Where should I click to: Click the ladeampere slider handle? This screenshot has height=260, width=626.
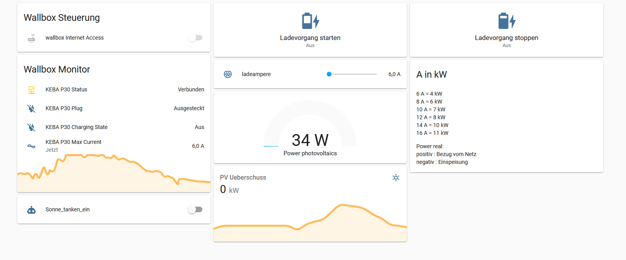329,74
